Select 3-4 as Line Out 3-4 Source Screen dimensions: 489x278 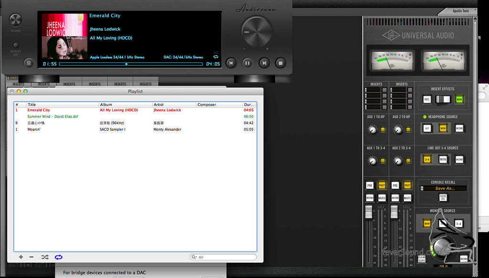click(427, 160)
